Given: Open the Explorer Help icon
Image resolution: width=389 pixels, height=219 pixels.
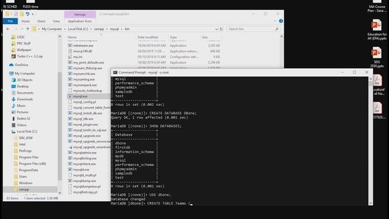Looking at the screenshot, I should (x=281, y=21).
